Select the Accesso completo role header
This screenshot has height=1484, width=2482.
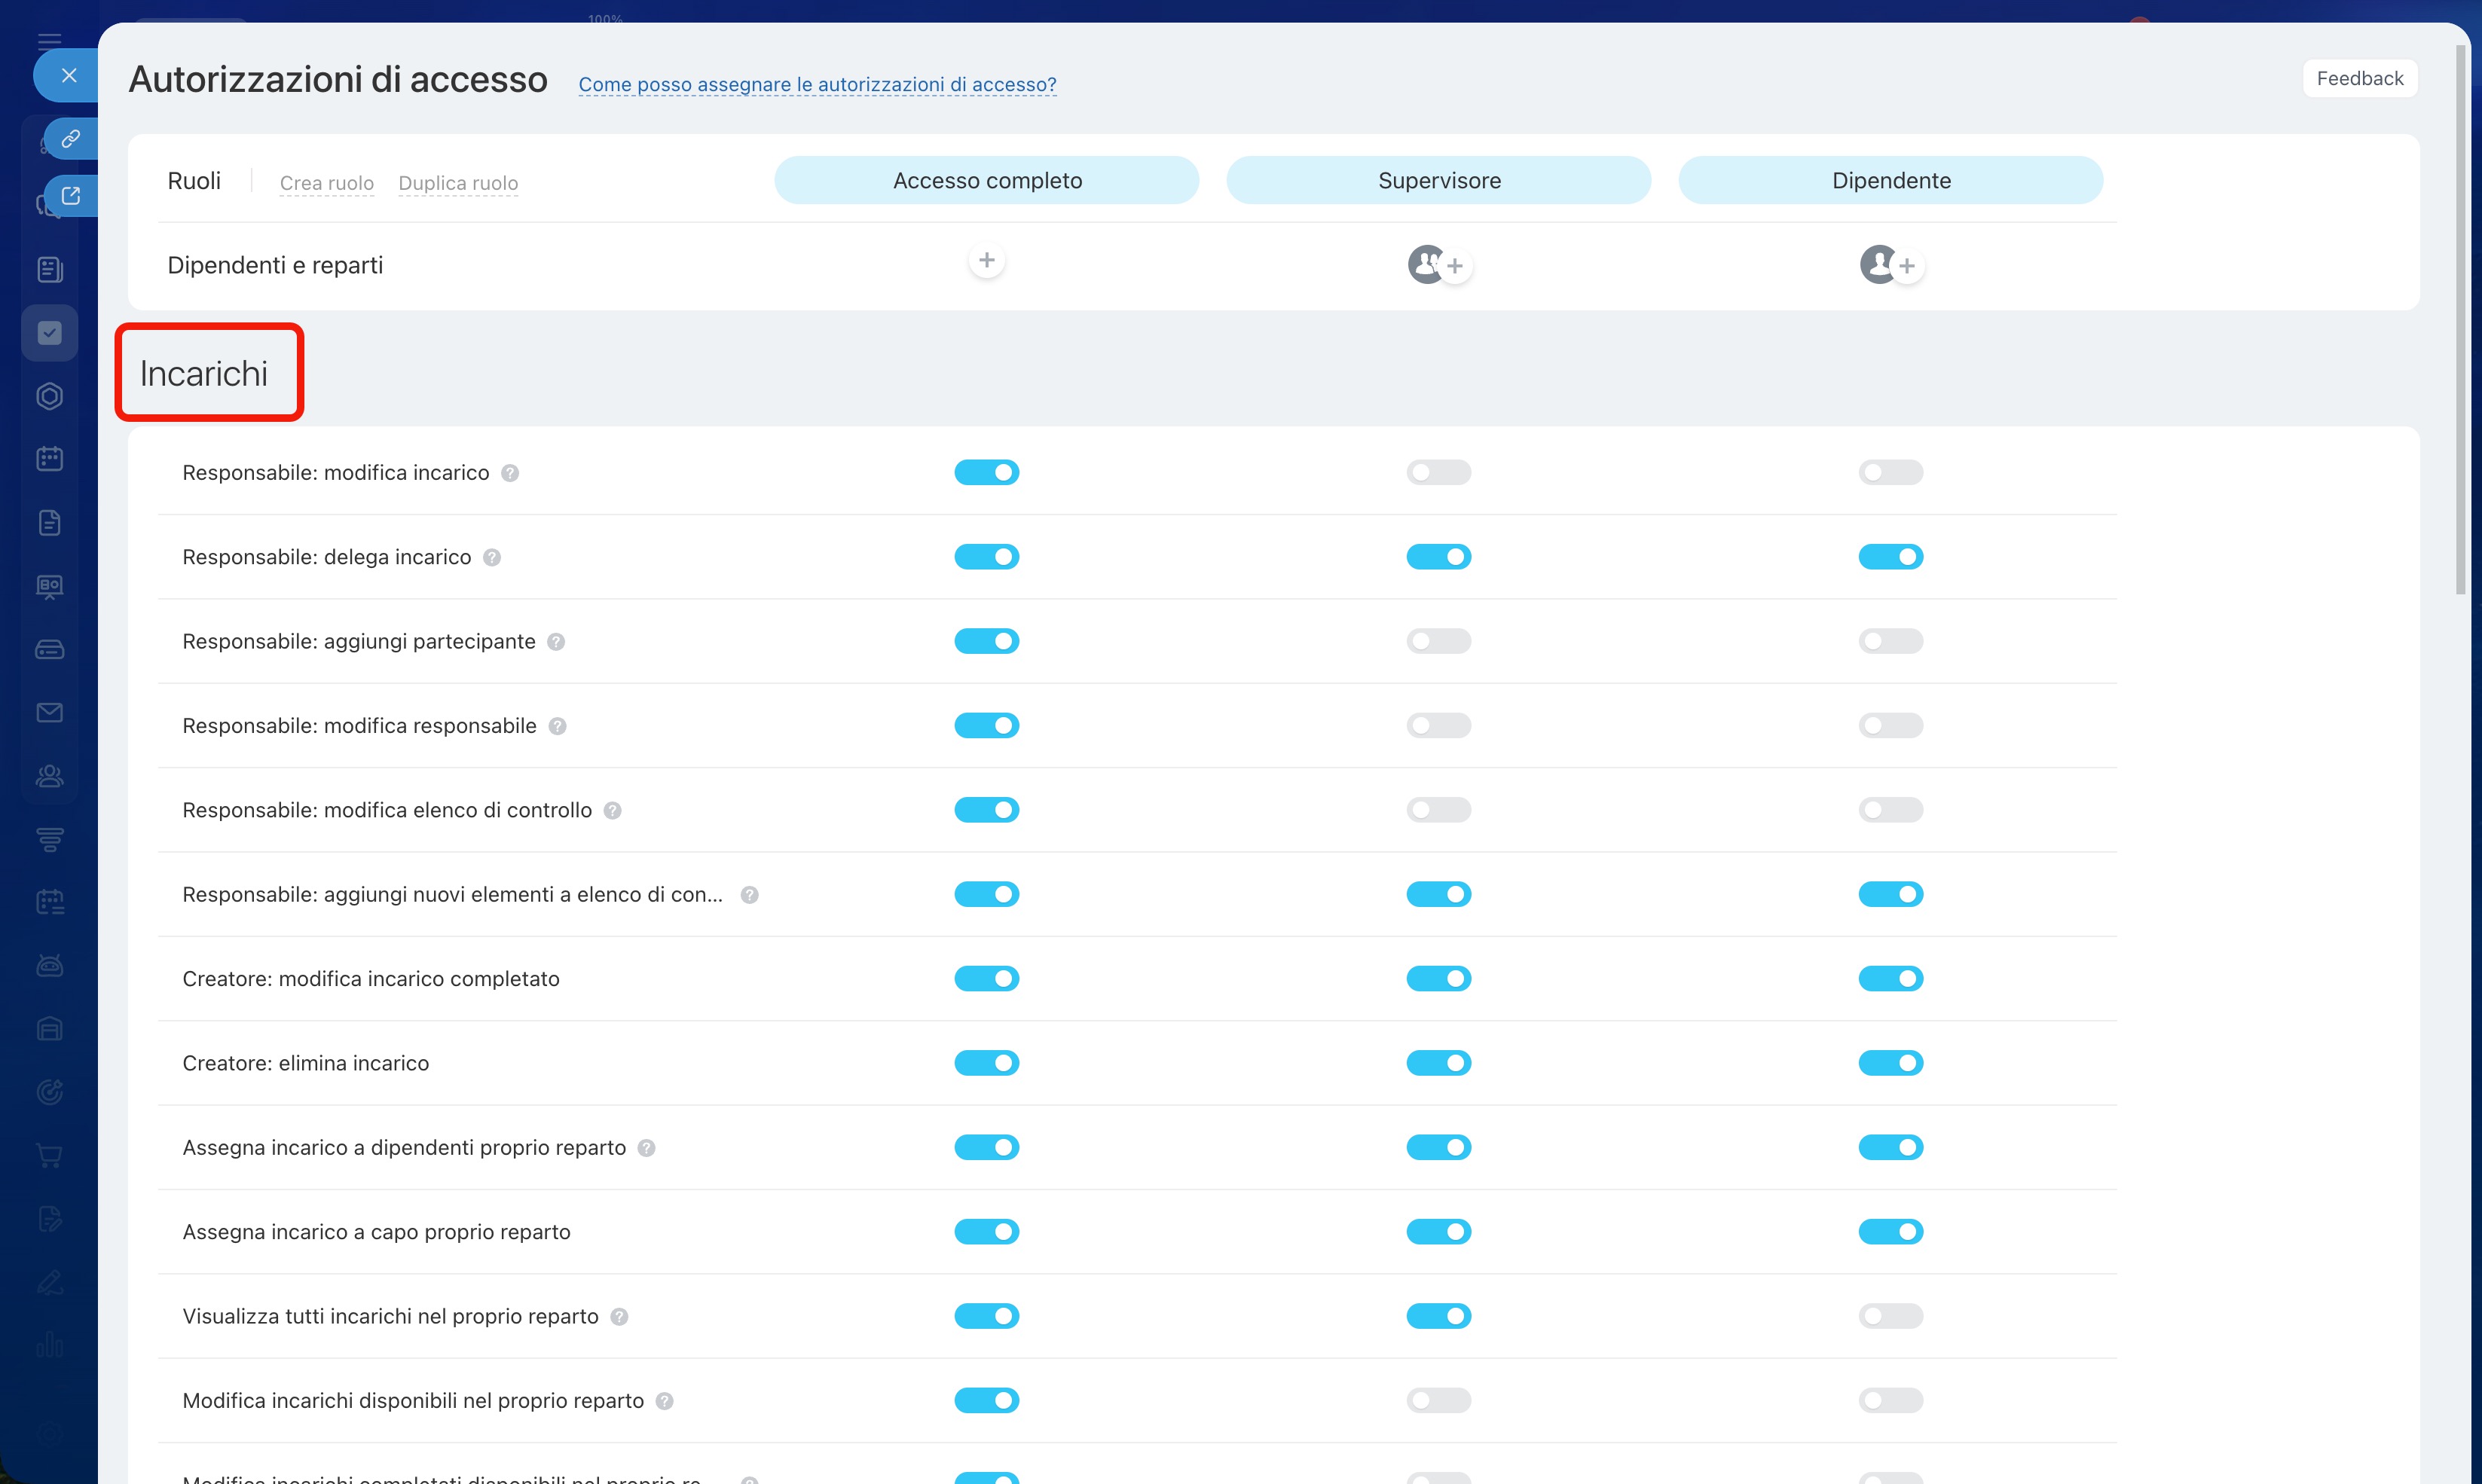pos(986,181)
